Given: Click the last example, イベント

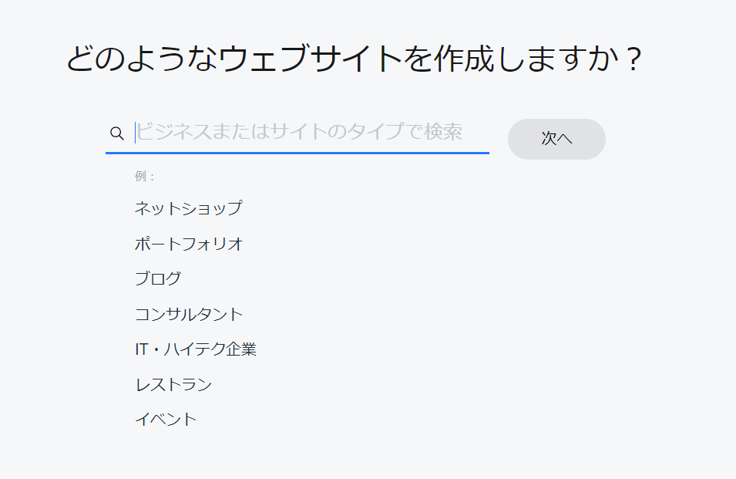Looking at the screenshot, I should point(166,420).
